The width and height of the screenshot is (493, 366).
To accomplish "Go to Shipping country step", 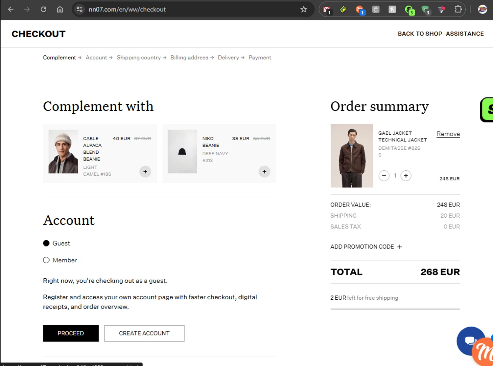I will (139, 57).
